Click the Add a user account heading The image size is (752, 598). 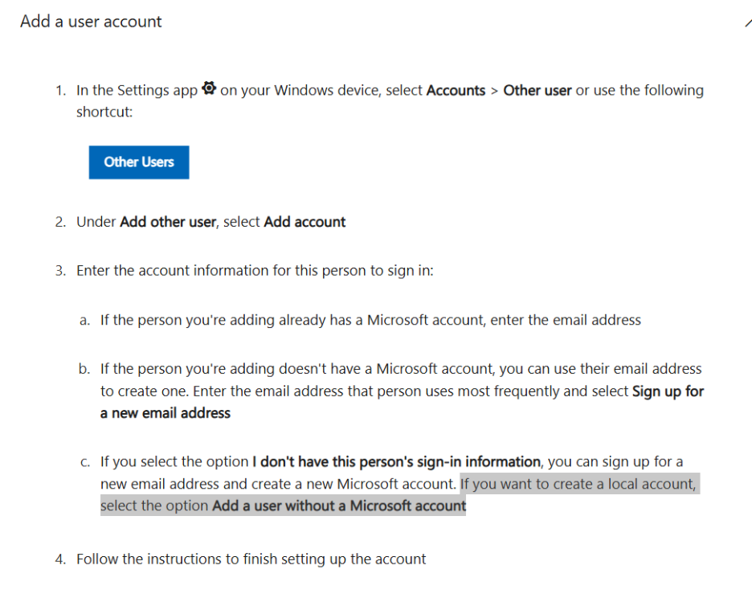coord(91,22)
